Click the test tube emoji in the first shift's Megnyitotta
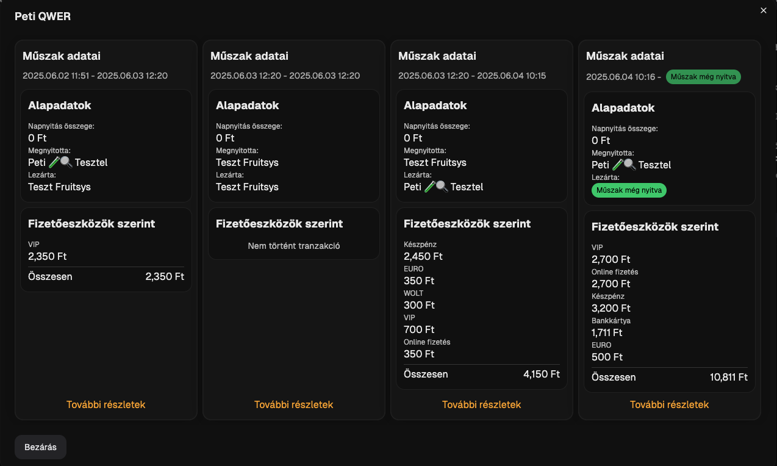 pyautogui.click(x=54, y=162)
